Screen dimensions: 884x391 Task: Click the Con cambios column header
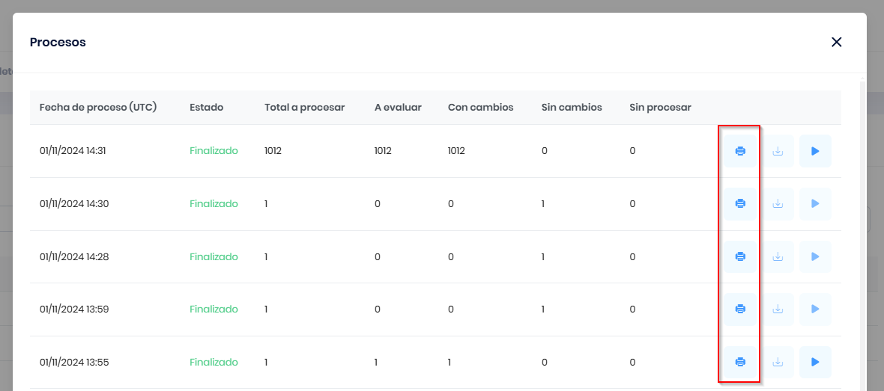pos(480,107)
